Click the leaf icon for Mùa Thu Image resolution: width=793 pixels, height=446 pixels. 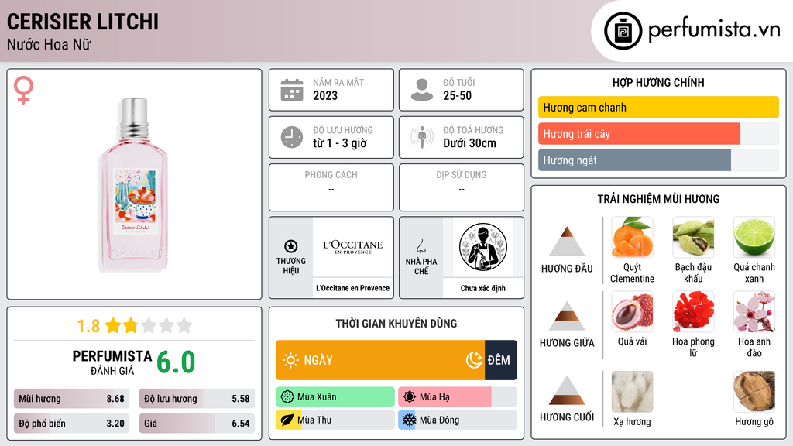(x=287, y=420)
